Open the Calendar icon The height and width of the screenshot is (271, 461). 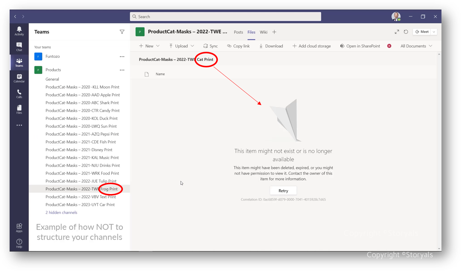(x=19, y=78)
